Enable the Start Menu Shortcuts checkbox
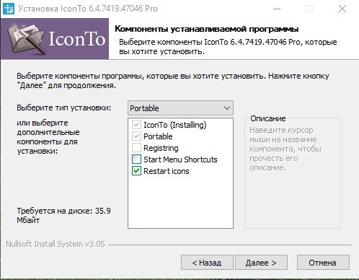The width and height of the screenshot is (359, 280). pyautogui.click(x=136, y=159)
